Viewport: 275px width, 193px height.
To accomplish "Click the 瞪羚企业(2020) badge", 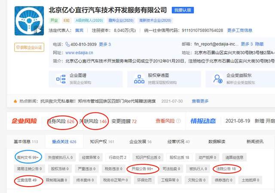I will coord(121,21).
